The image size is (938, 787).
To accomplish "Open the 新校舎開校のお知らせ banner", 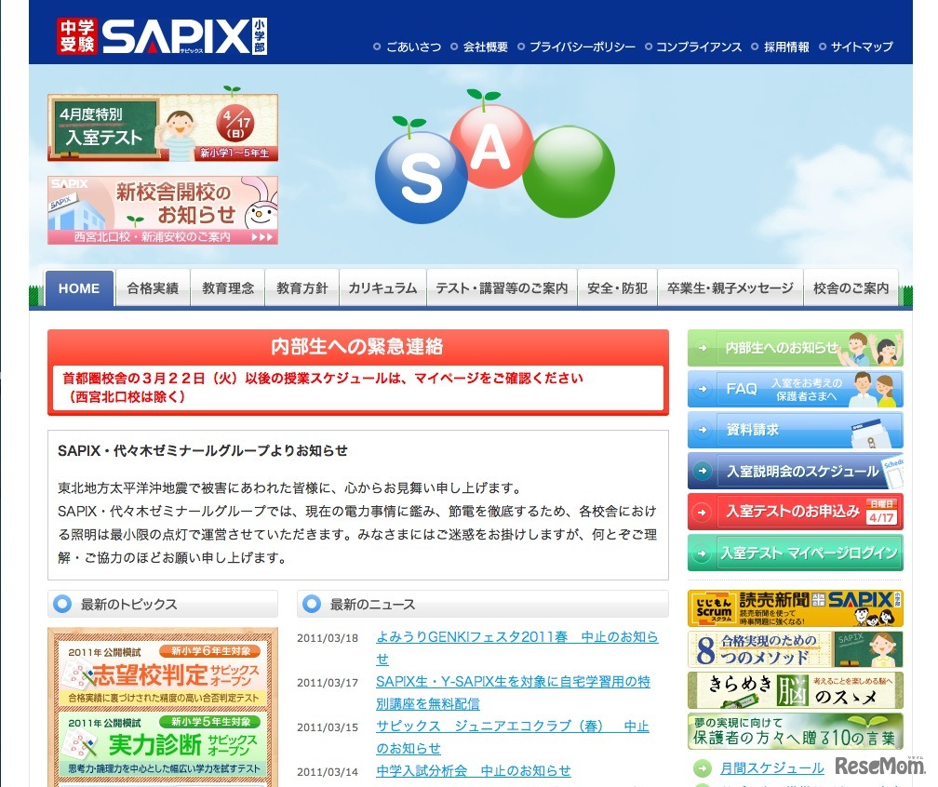I will click(x=163, y=210).
